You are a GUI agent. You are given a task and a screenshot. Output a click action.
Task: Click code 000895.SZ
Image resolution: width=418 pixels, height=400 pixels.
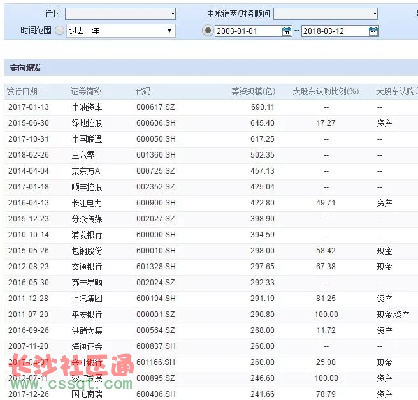pyautogui.click(x=155, y=378)
